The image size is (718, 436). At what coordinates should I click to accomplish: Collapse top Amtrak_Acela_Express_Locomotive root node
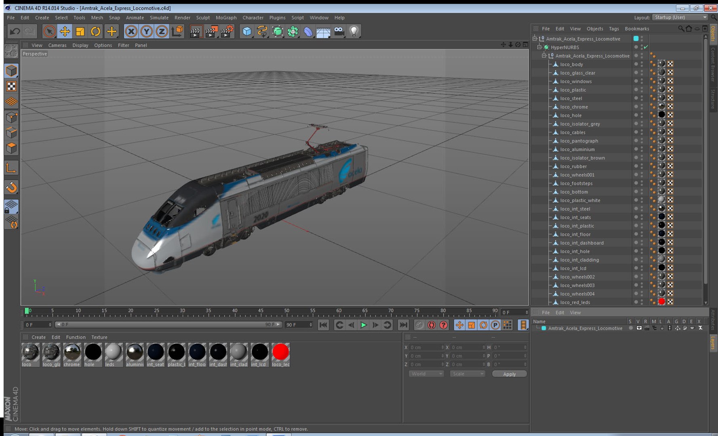point(534,39)
